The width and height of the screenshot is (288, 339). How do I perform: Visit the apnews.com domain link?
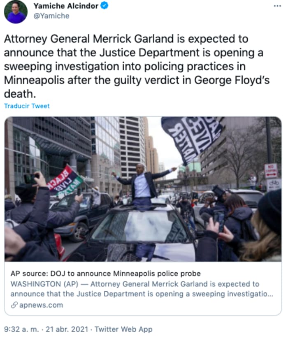coord(41,305)
